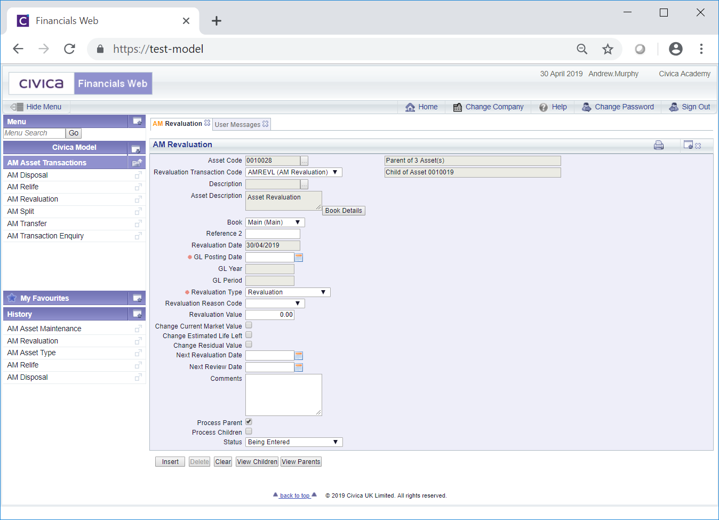The width and height of the screenshot is (719, 520).
Task: Switch to the User Messages tab
Action: [237, 124]
